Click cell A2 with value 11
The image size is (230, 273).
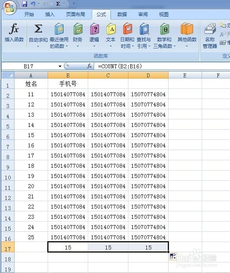pyautogui.click(x=31, y=94)
